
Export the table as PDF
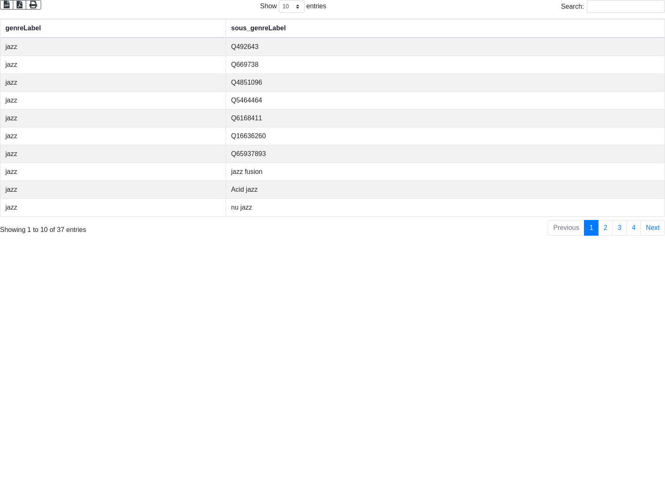[20, 5]
